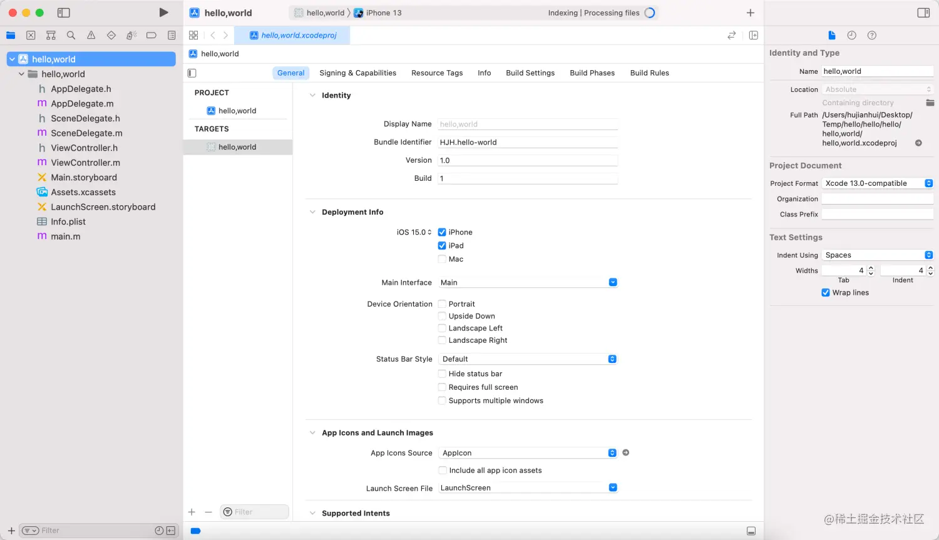The image size is (939, 540).
Task: Click the indexing progress indicator
Action: (650, 12)
